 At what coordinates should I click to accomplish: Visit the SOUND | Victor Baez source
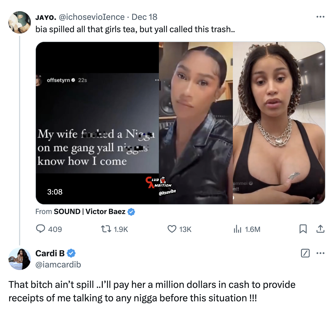[x=89, y=212]
